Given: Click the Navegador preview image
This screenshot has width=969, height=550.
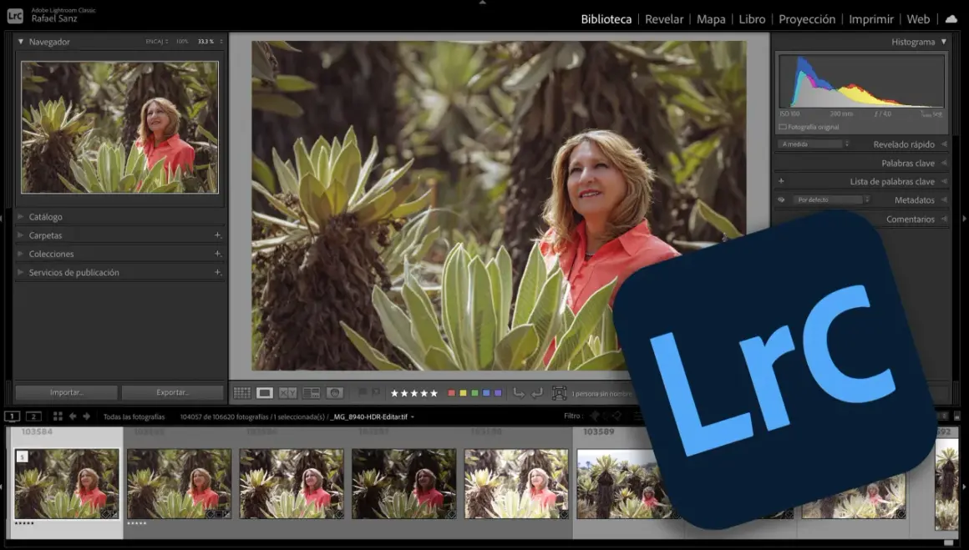Looking at the screenshot, I should (120, 127).
